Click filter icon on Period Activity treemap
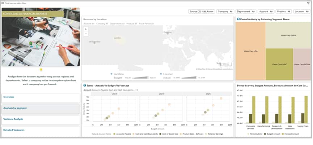 click(238, 19)
